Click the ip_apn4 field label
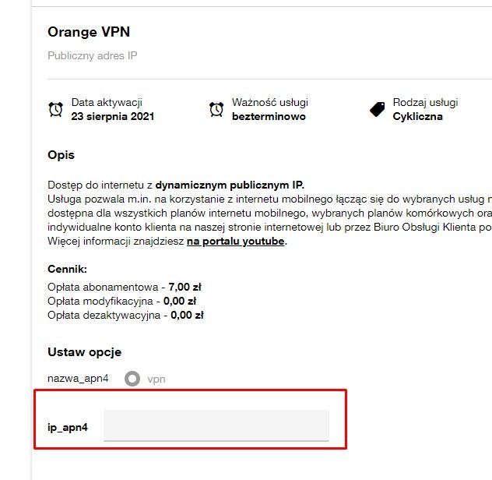 coord(67,428)
